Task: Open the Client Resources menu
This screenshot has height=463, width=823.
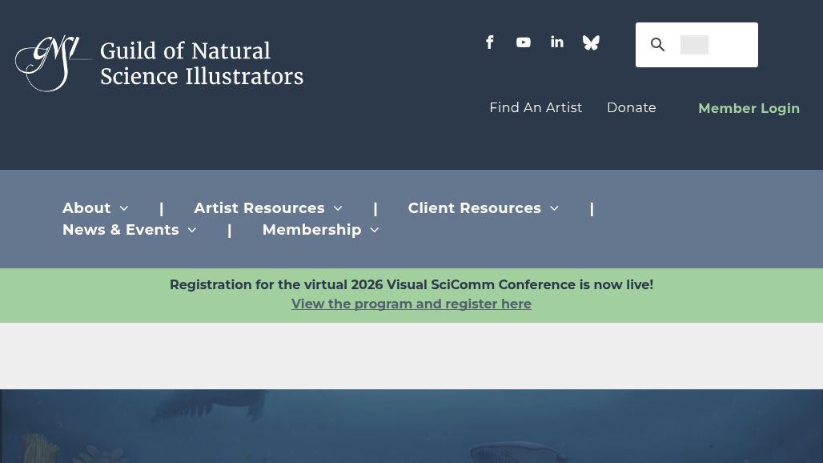Action: point(475,208)
